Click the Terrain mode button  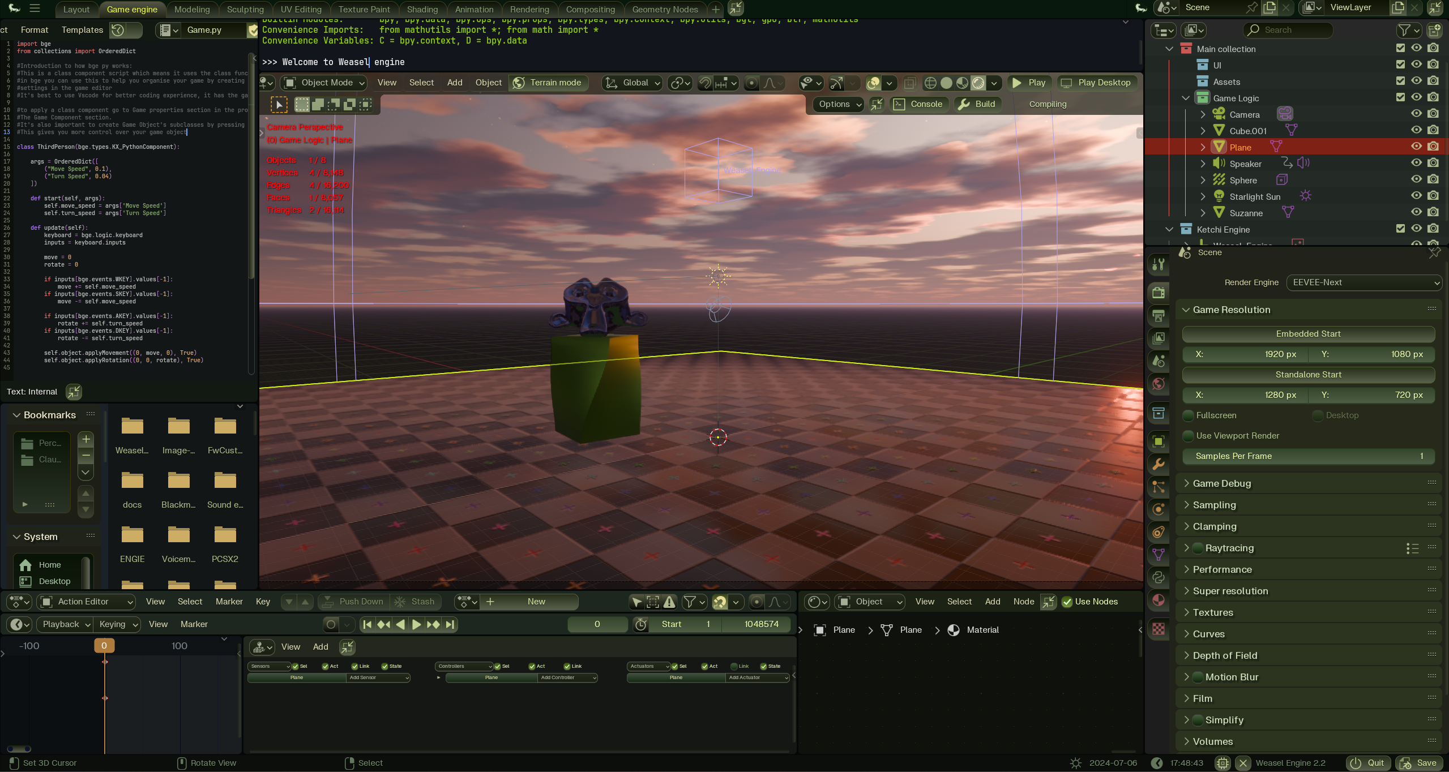(548, 83)
